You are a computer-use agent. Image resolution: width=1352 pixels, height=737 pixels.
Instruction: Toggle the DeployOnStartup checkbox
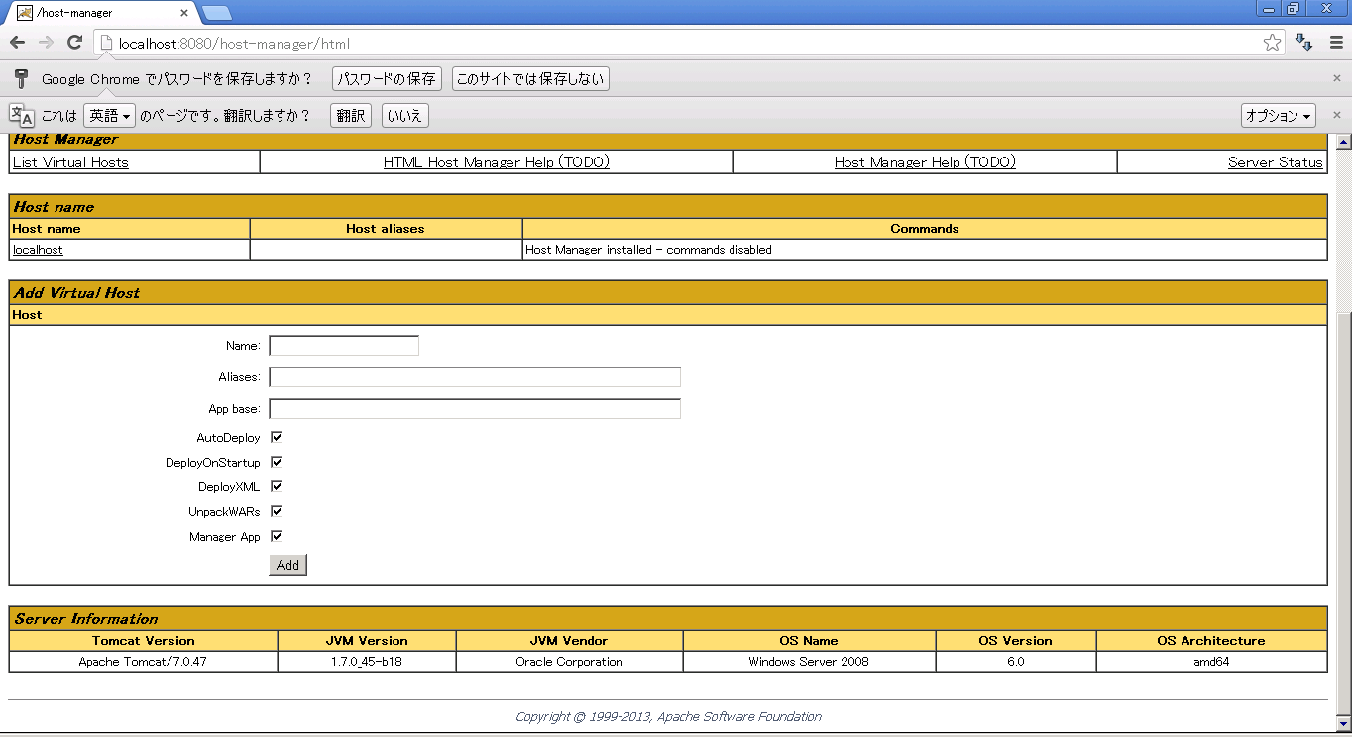tap(277, 462)
